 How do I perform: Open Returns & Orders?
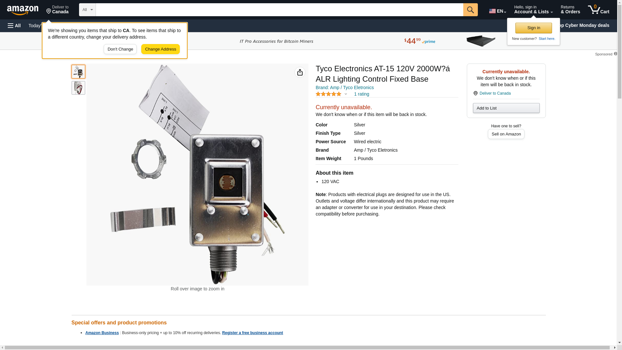[570, 9]
